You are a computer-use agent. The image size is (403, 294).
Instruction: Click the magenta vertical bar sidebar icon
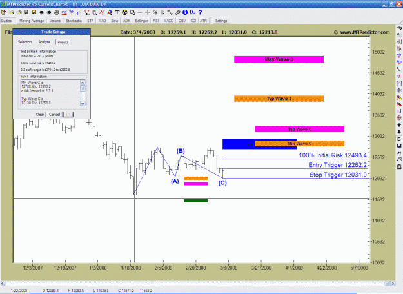pyautogui.click(x=399, y=111)
